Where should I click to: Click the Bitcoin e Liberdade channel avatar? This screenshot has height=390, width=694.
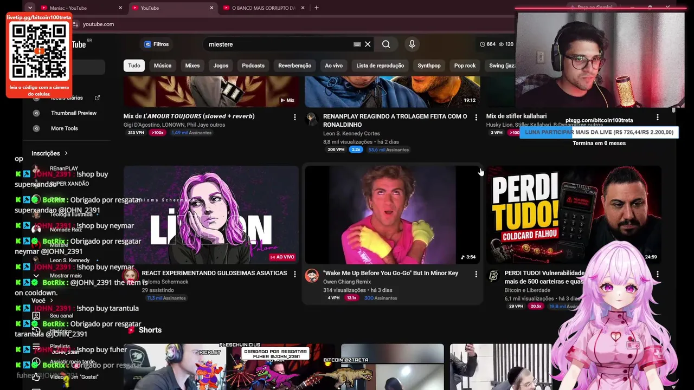493,276
